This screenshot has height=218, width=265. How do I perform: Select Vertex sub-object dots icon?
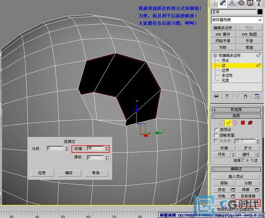pyautogui.click(x=220, y=123)
